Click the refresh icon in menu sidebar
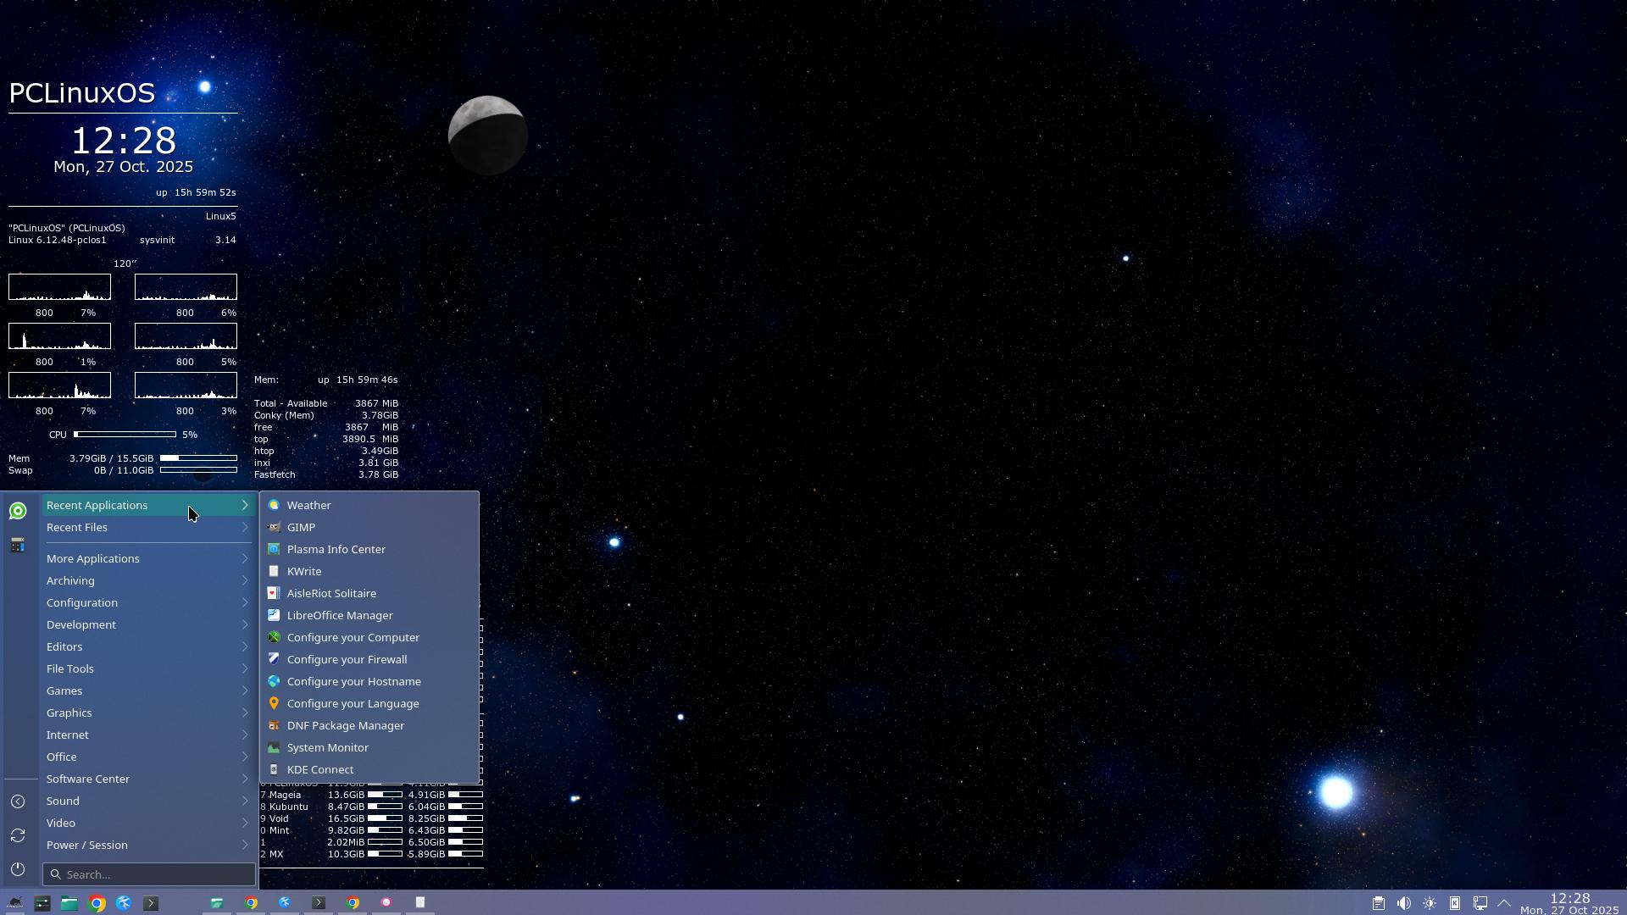The image size is (1627, 915). tap(18, 835)
